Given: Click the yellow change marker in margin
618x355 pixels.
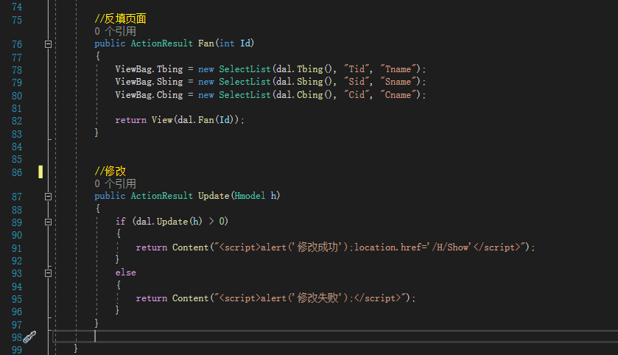Looking at the screenshot, I should point(41,172).
